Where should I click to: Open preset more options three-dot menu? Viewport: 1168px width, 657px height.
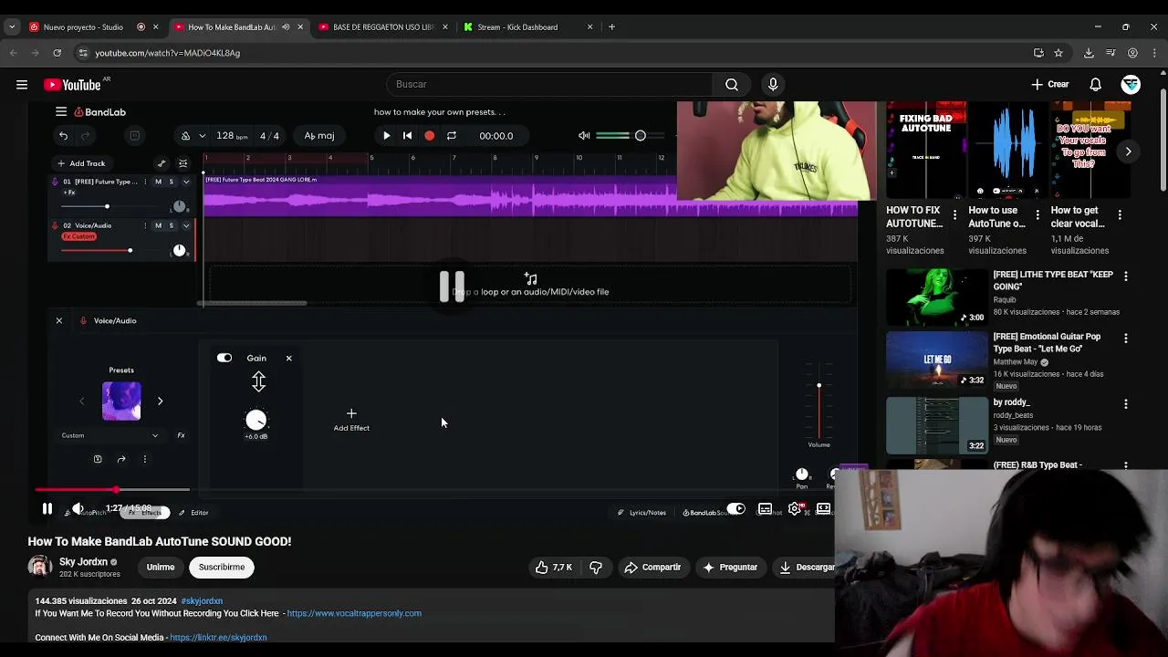[x=144, y=460]
